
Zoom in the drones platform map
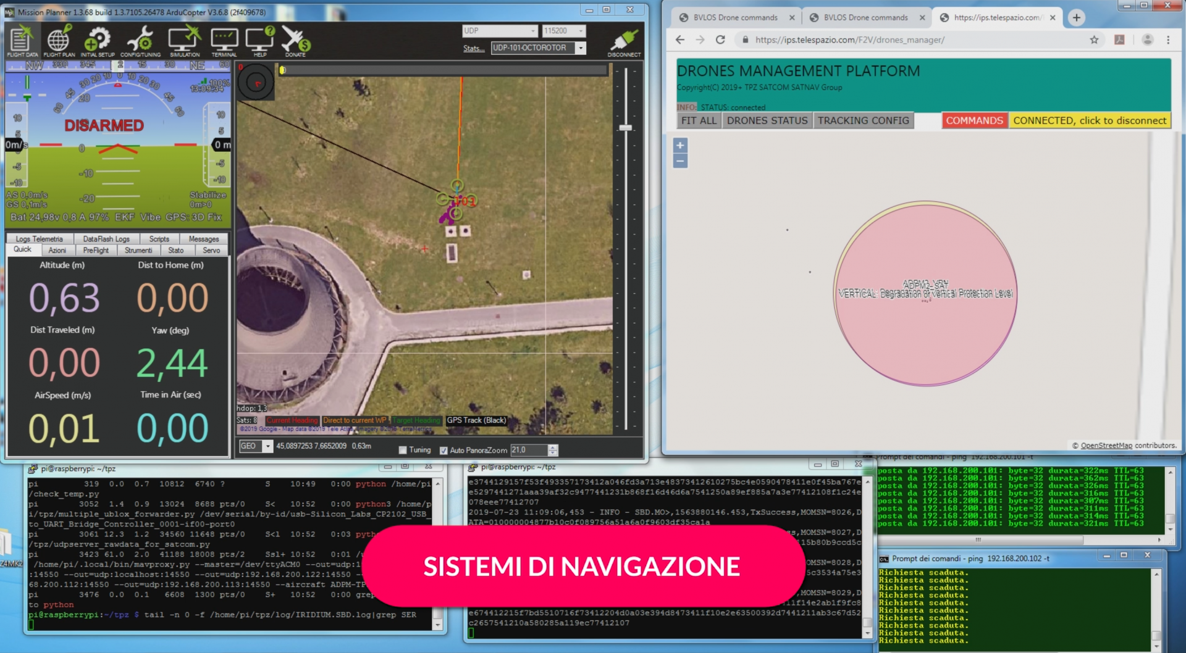680,146
